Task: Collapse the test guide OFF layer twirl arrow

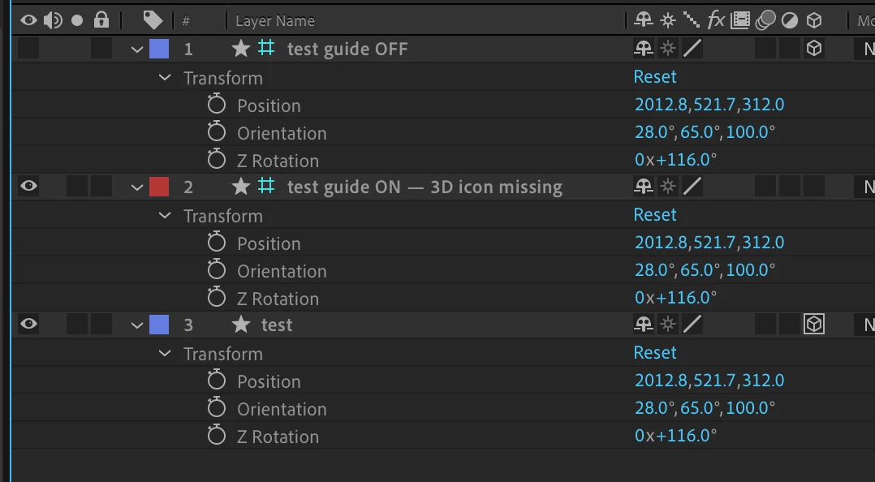Action: [137, 49]
